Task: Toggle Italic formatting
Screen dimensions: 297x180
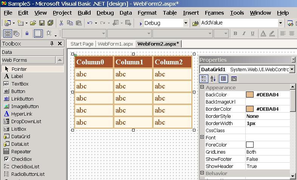Action: [244, 34]
